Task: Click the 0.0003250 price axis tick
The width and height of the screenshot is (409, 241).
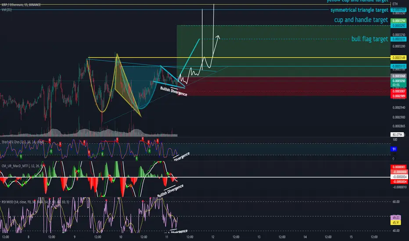Action: (x=399, y=35)
